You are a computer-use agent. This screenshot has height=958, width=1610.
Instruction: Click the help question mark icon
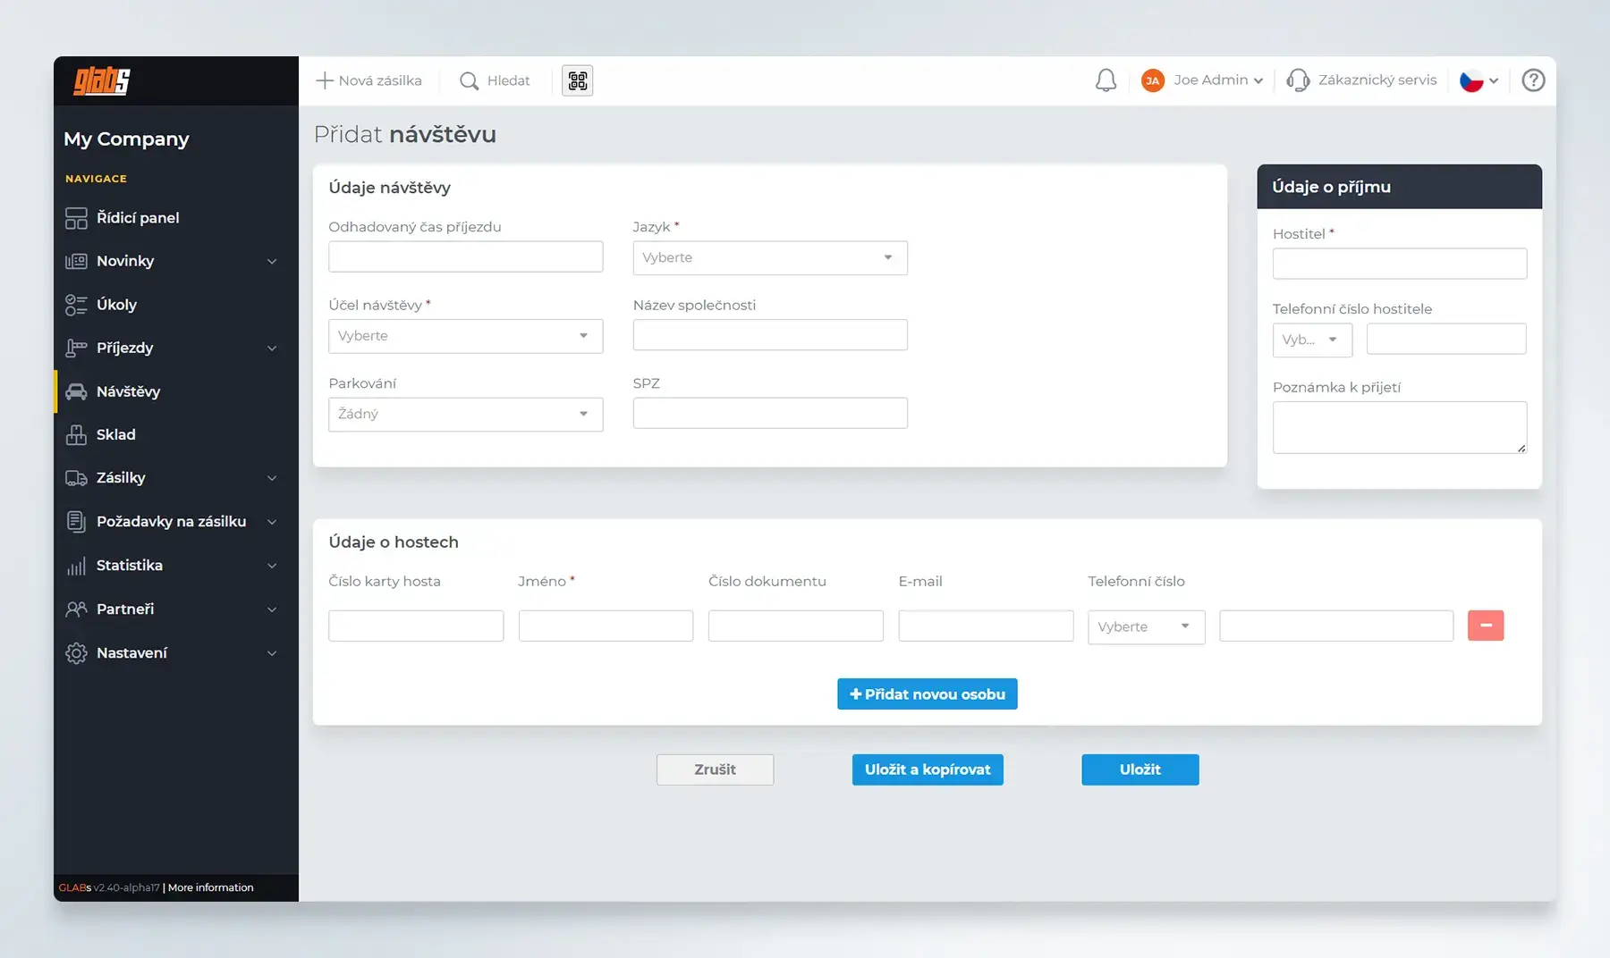(x=1533, y=80)
